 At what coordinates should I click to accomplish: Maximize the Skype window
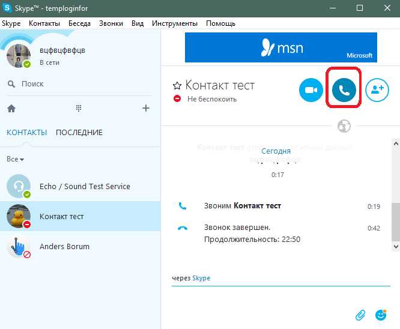pos(360,8)
